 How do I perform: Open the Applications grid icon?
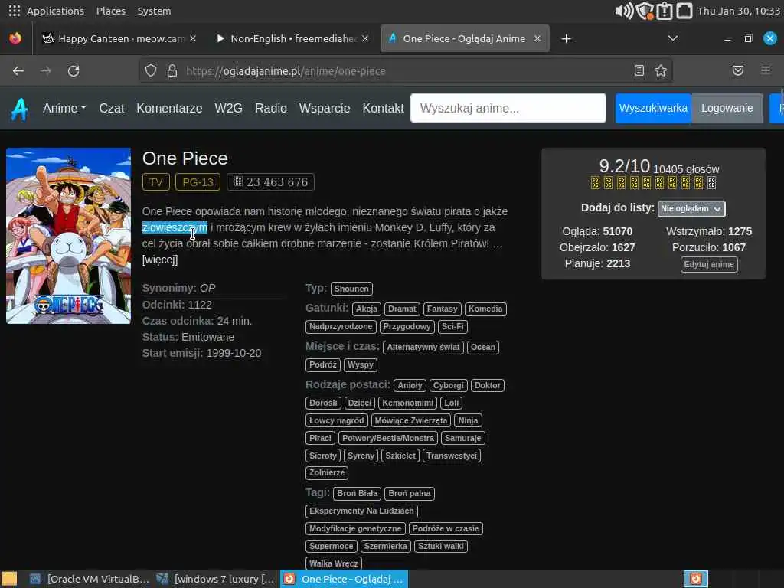coord(15,11)
